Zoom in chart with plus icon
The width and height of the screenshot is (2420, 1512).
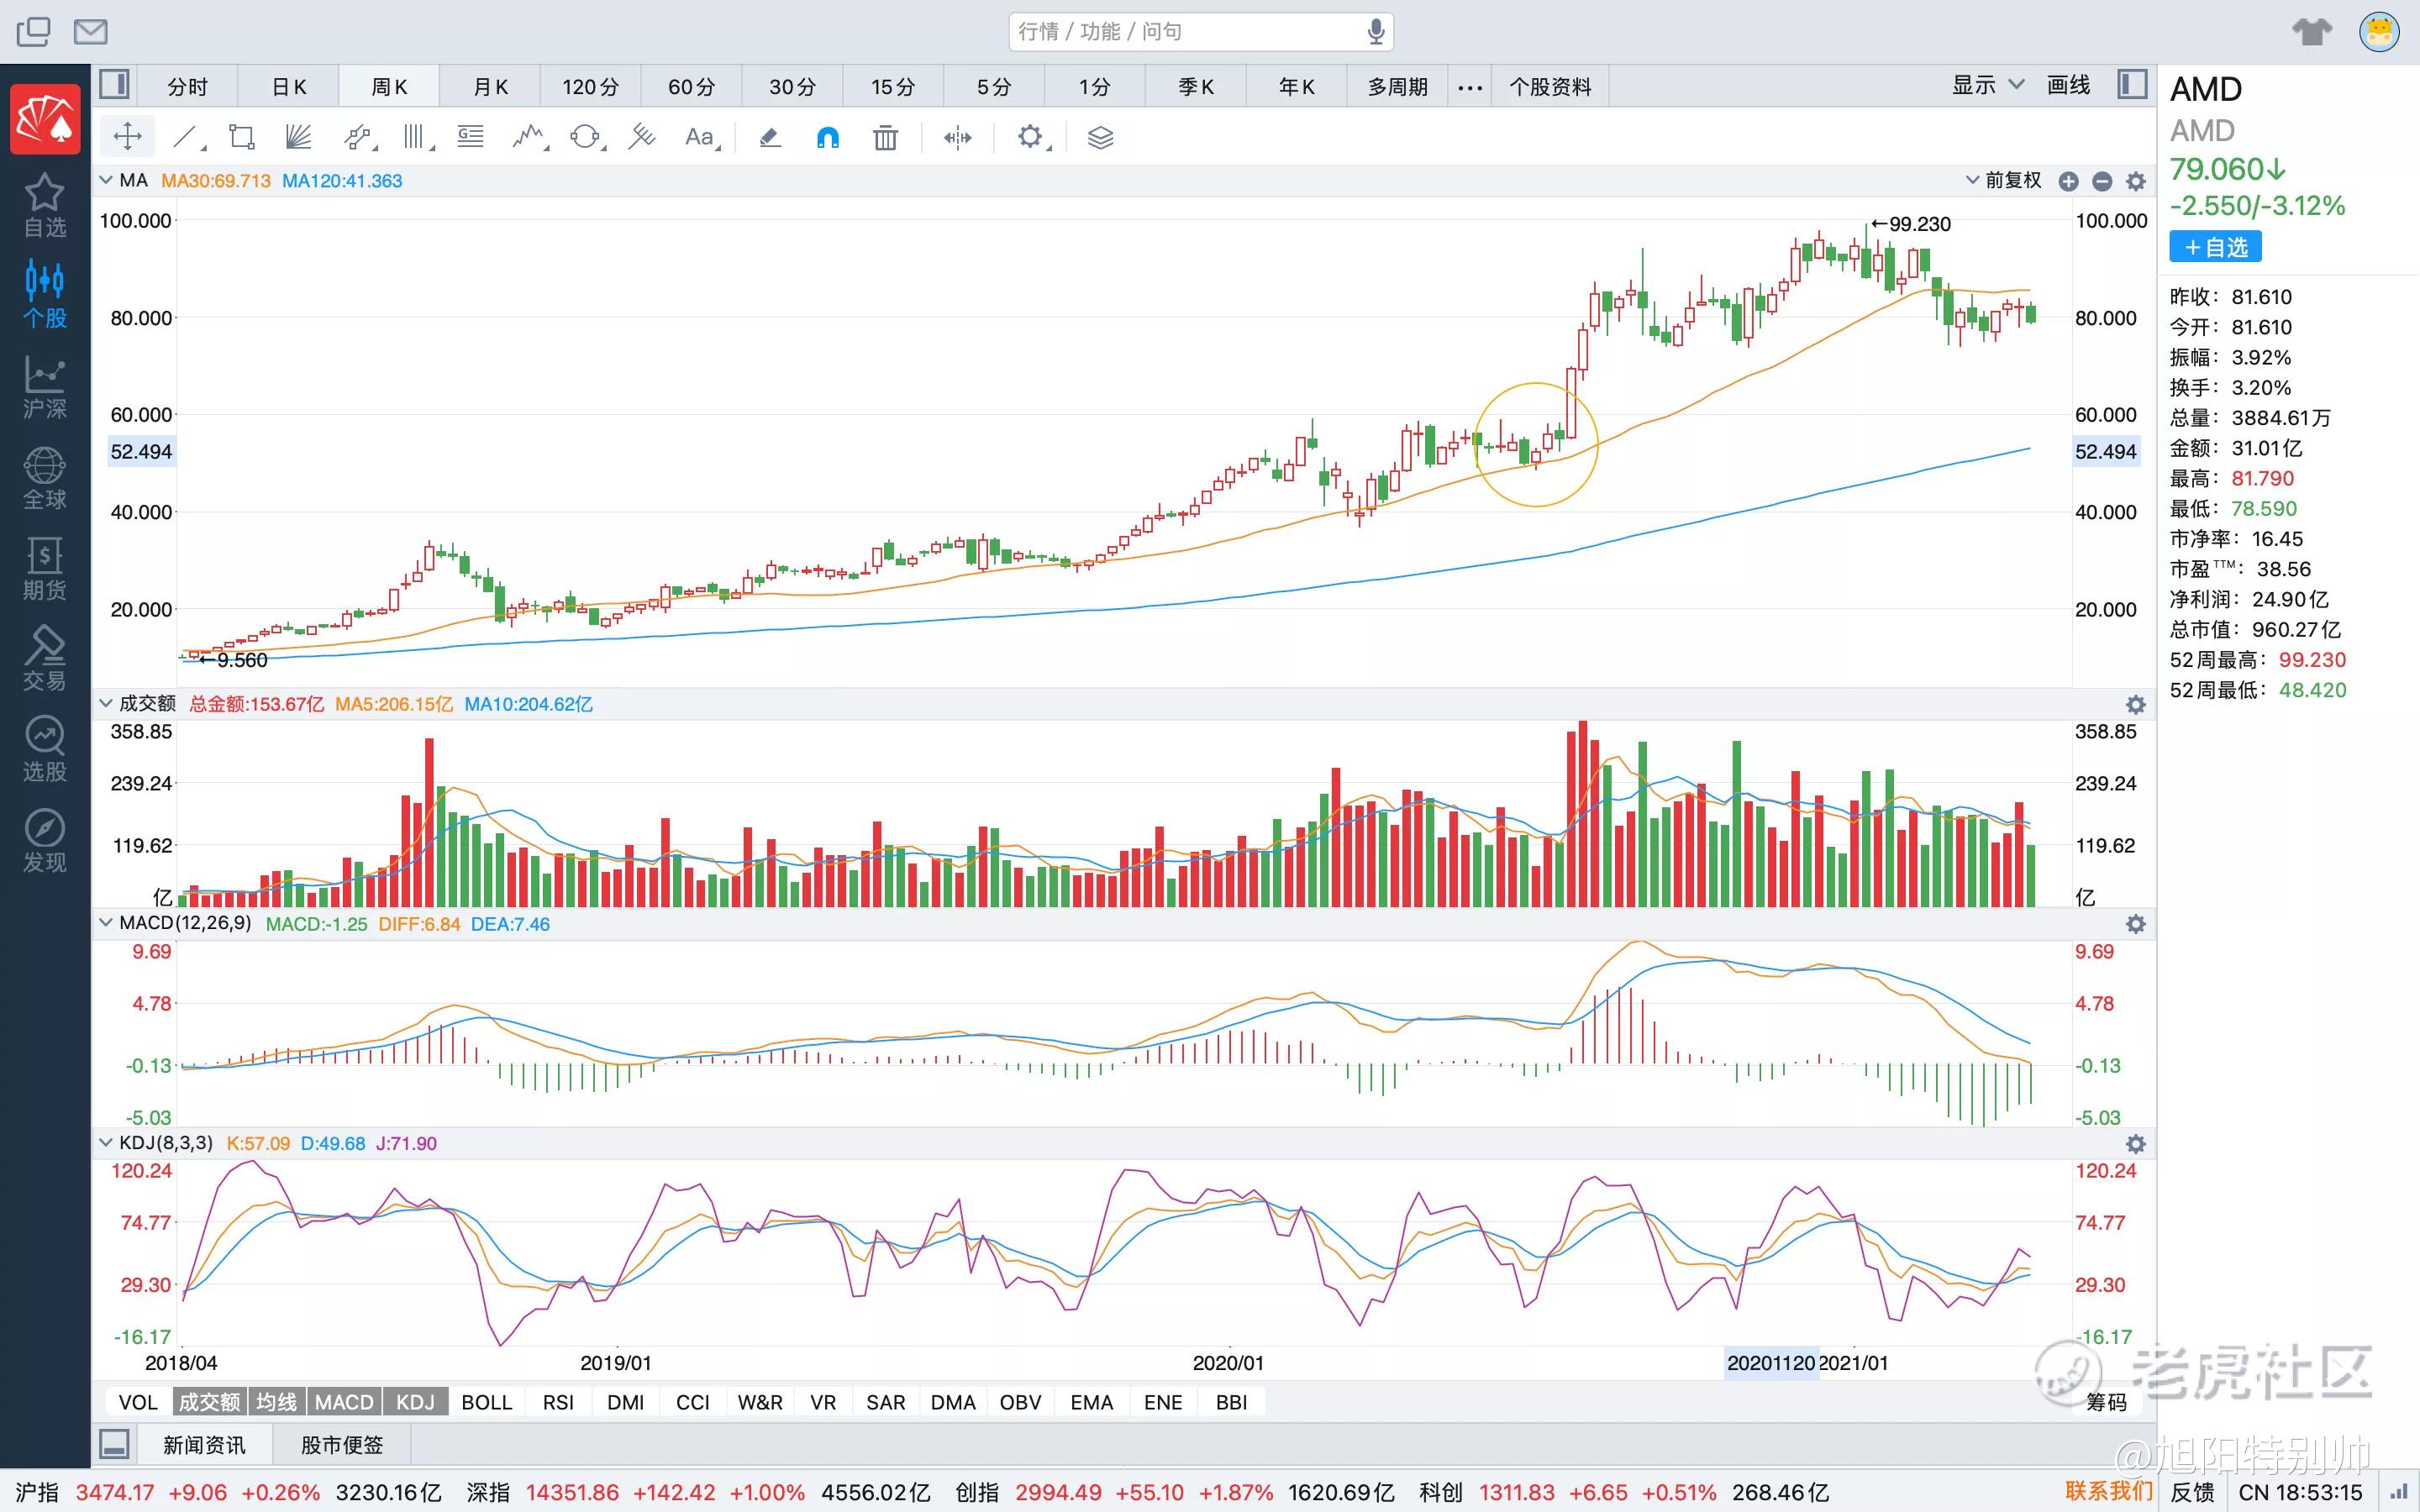tap(2069, 181)
